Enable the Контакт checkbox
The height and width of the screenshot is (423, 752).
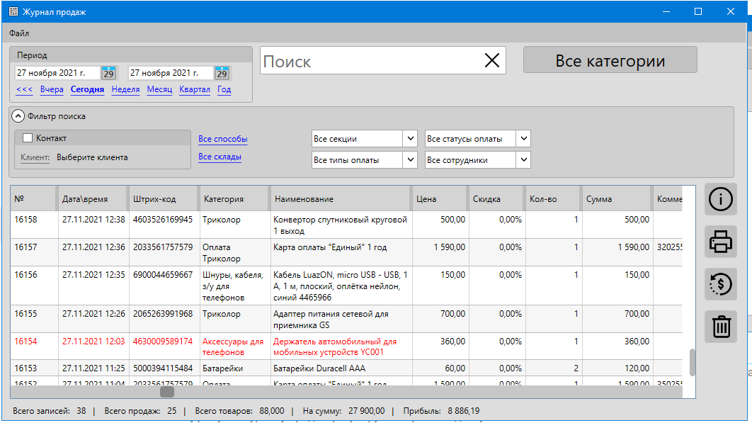[28, 138]
